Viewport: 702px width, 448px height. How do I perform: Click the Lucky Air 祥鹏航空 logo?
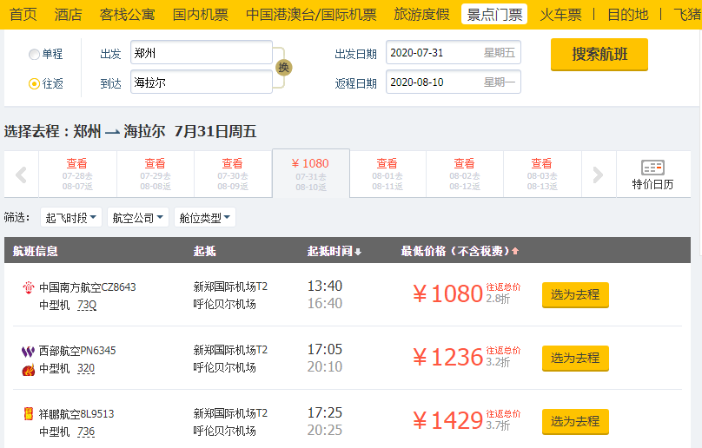coord(28,414)
